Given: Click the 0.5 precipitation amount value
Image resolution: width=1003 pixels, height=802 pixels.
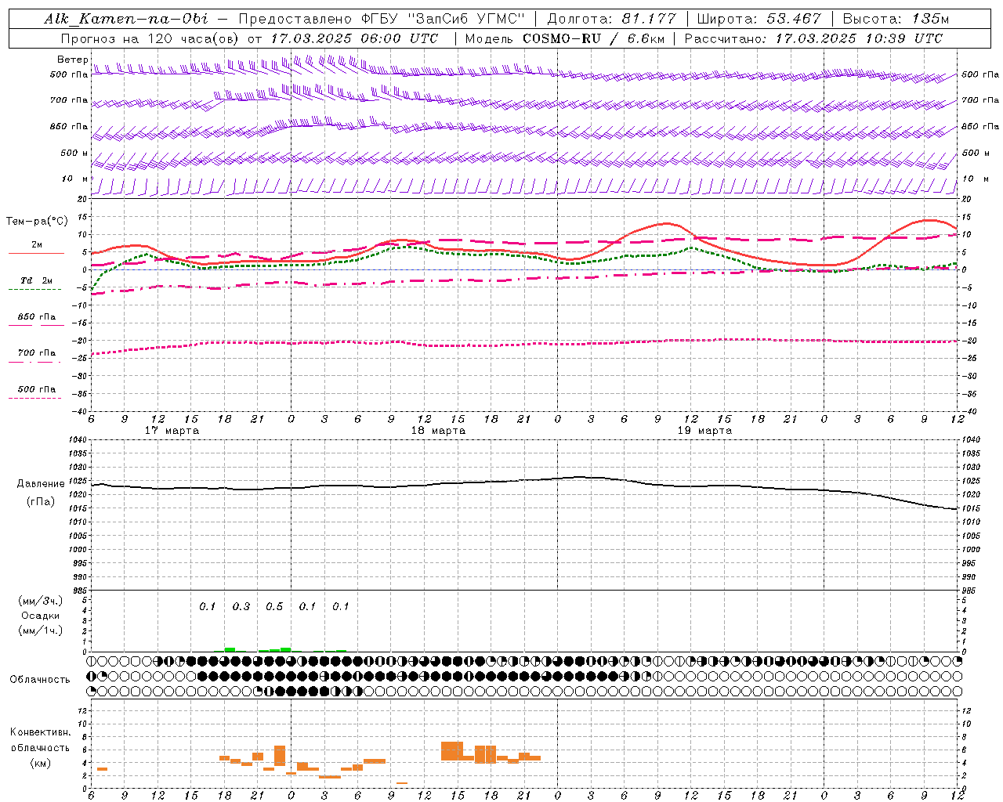Looking at the screenshot, I should pyautogui.click(x=273, y=607).
